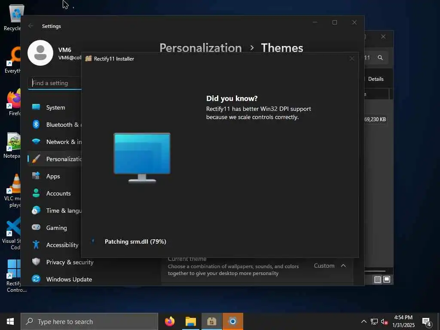Open Apps settings category

coord(55,176)
